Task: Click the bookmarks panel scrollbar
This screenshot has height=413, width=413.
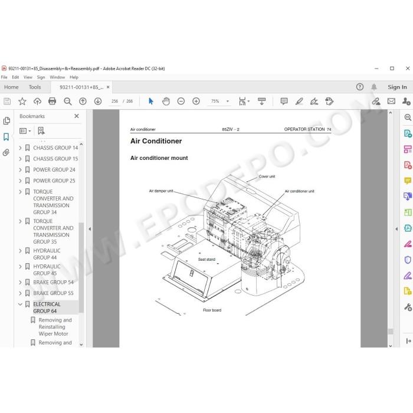Action: click(x=81, y=267)
